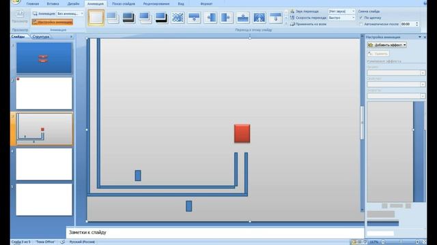Open the Дизайн ribbon tab

pyautogui.click(x=73, y=4)
